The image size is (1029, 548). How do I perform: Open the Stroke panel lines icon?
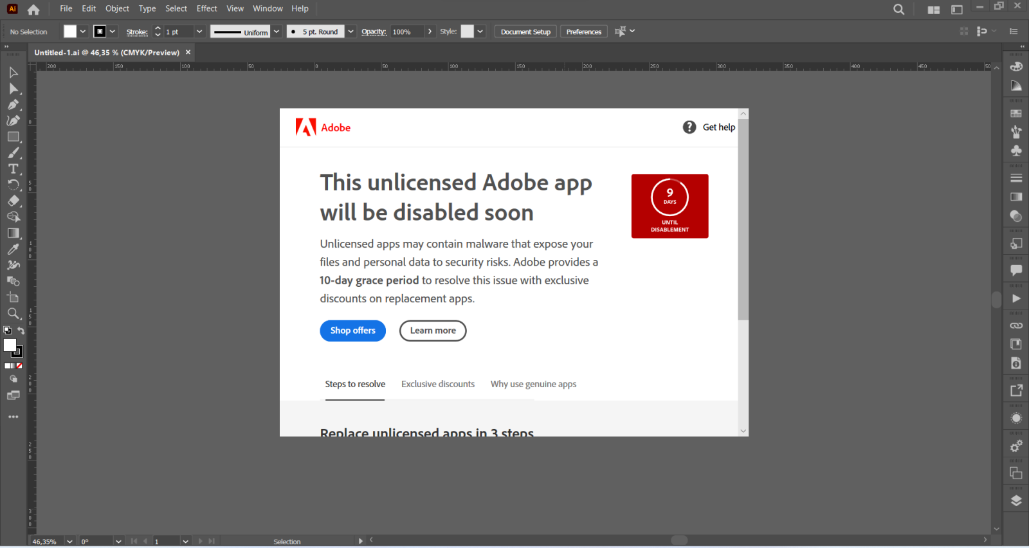click(x=1016, y=178)
